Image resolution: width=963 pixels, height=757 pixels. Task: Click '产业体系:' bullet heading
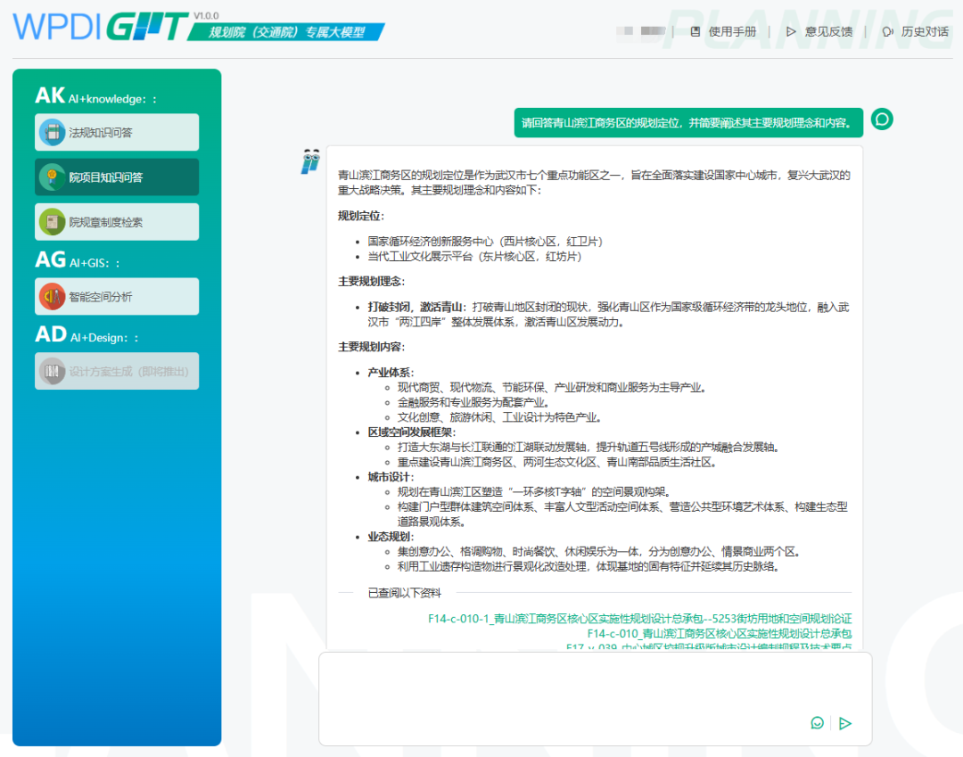pos(391,372)
